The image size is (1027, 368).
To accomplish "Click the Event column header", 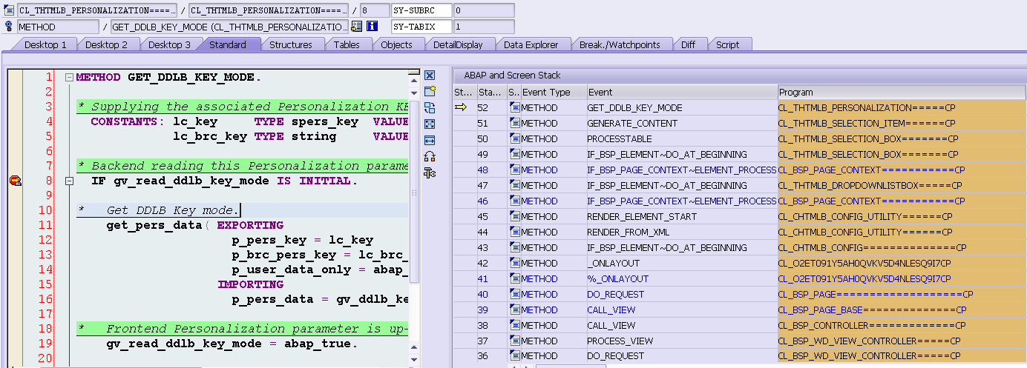I will coord(681,93).
